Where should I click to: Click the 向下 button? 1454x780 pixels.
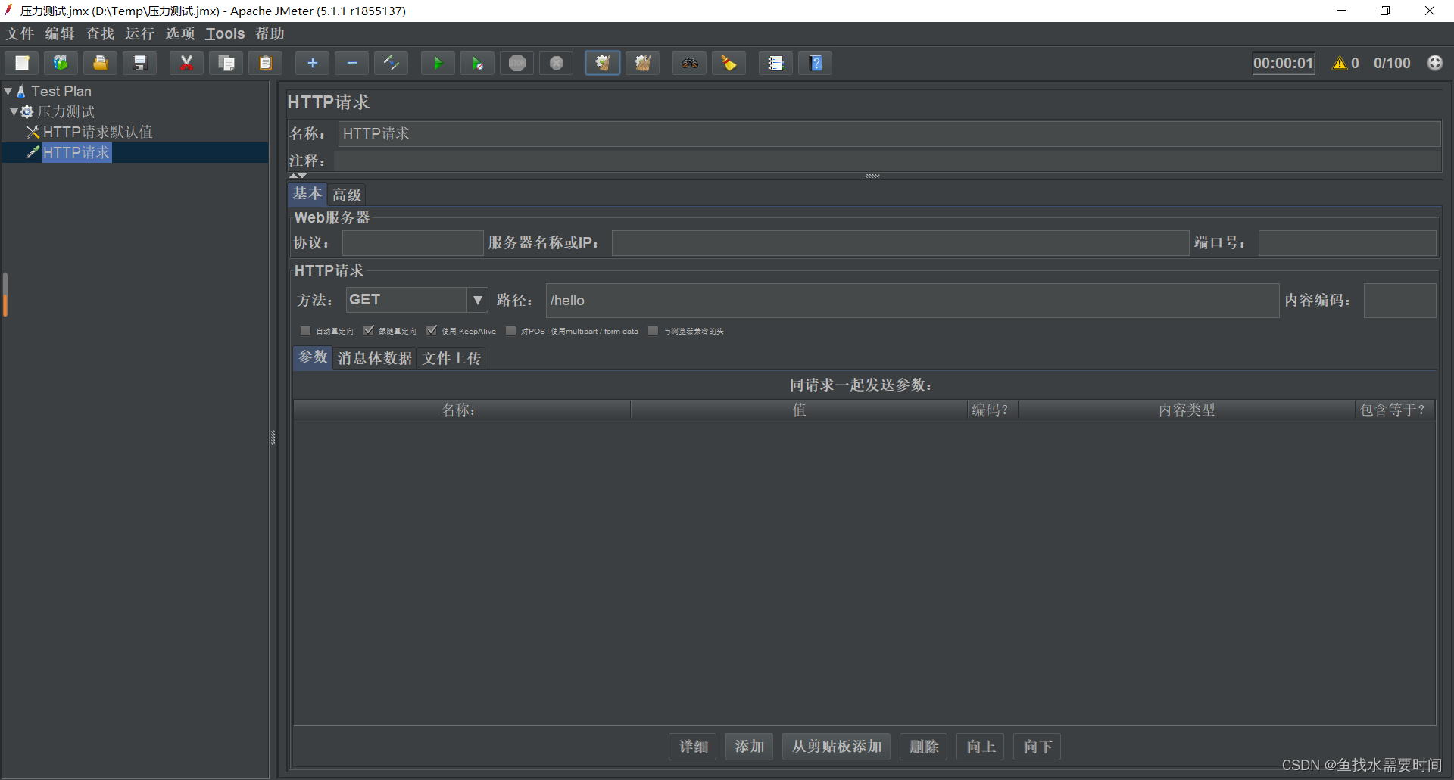pyautogui.click(x=1037, y=747)
